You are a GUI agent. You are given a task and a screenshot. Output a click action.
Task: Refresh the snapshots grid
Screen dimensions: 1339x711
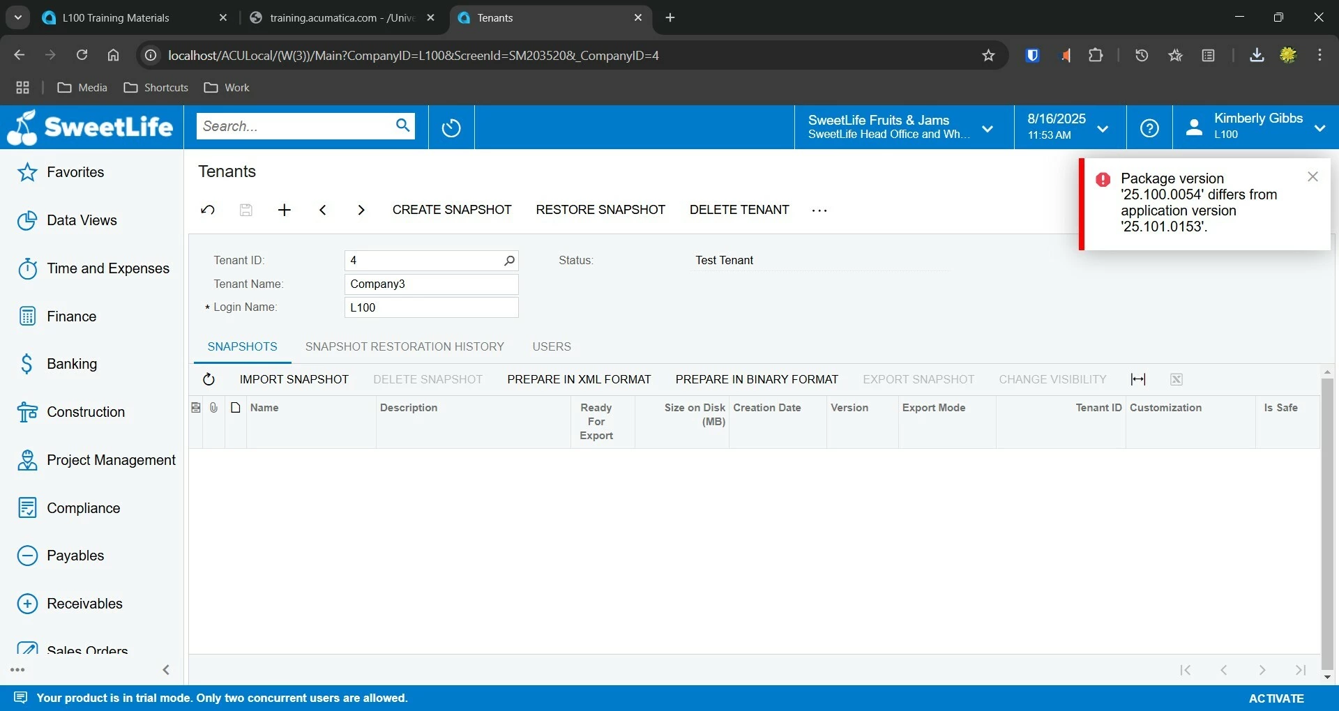pos(209,379)
